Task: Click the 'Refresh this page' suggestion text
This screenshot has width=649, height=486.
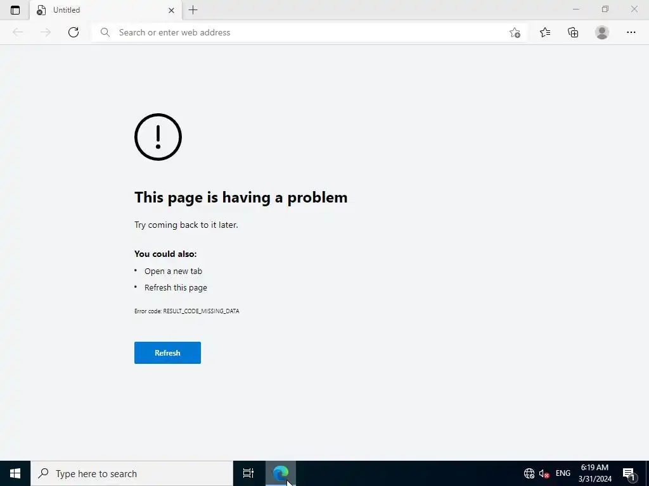Action: 176,288
